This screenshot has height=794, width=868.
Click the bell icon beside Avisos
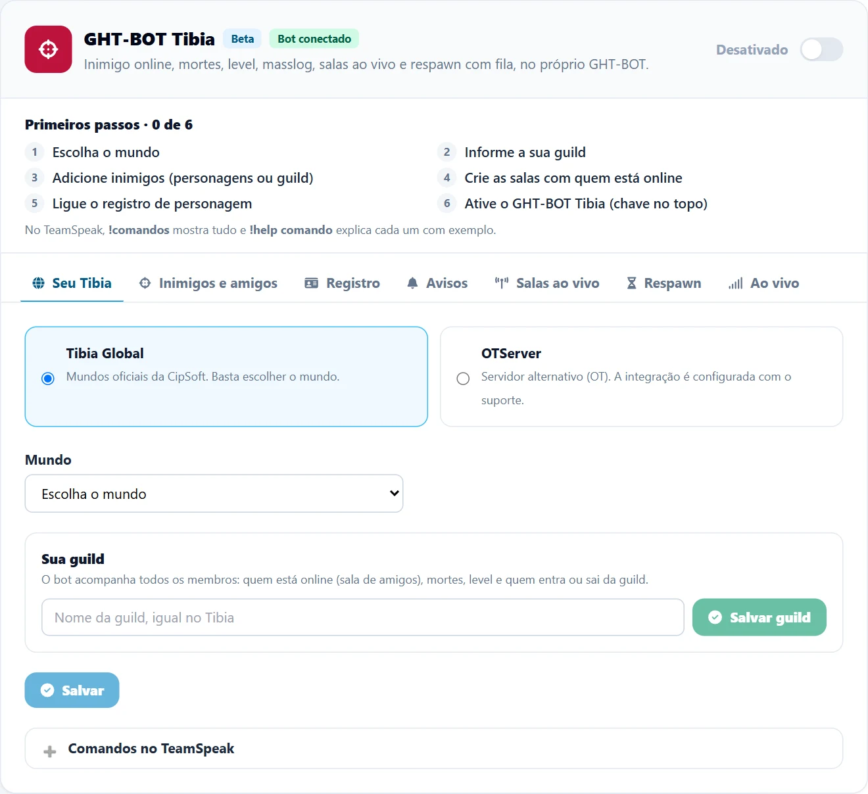click(x=412, y=283)
